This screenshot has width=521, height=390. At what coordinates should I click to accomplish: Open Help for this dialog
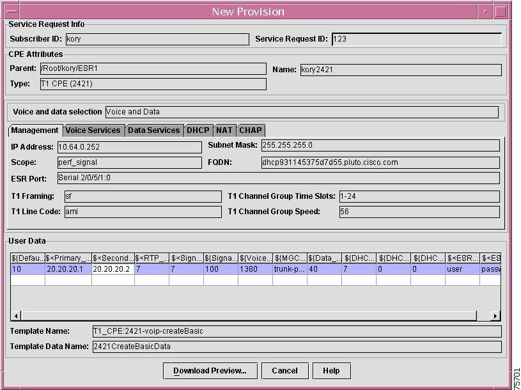pos(331,370)
